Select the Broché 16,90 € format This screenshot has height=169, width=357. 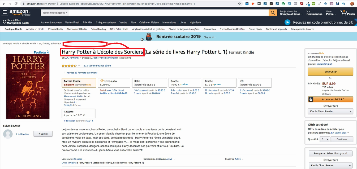(185, 83)
